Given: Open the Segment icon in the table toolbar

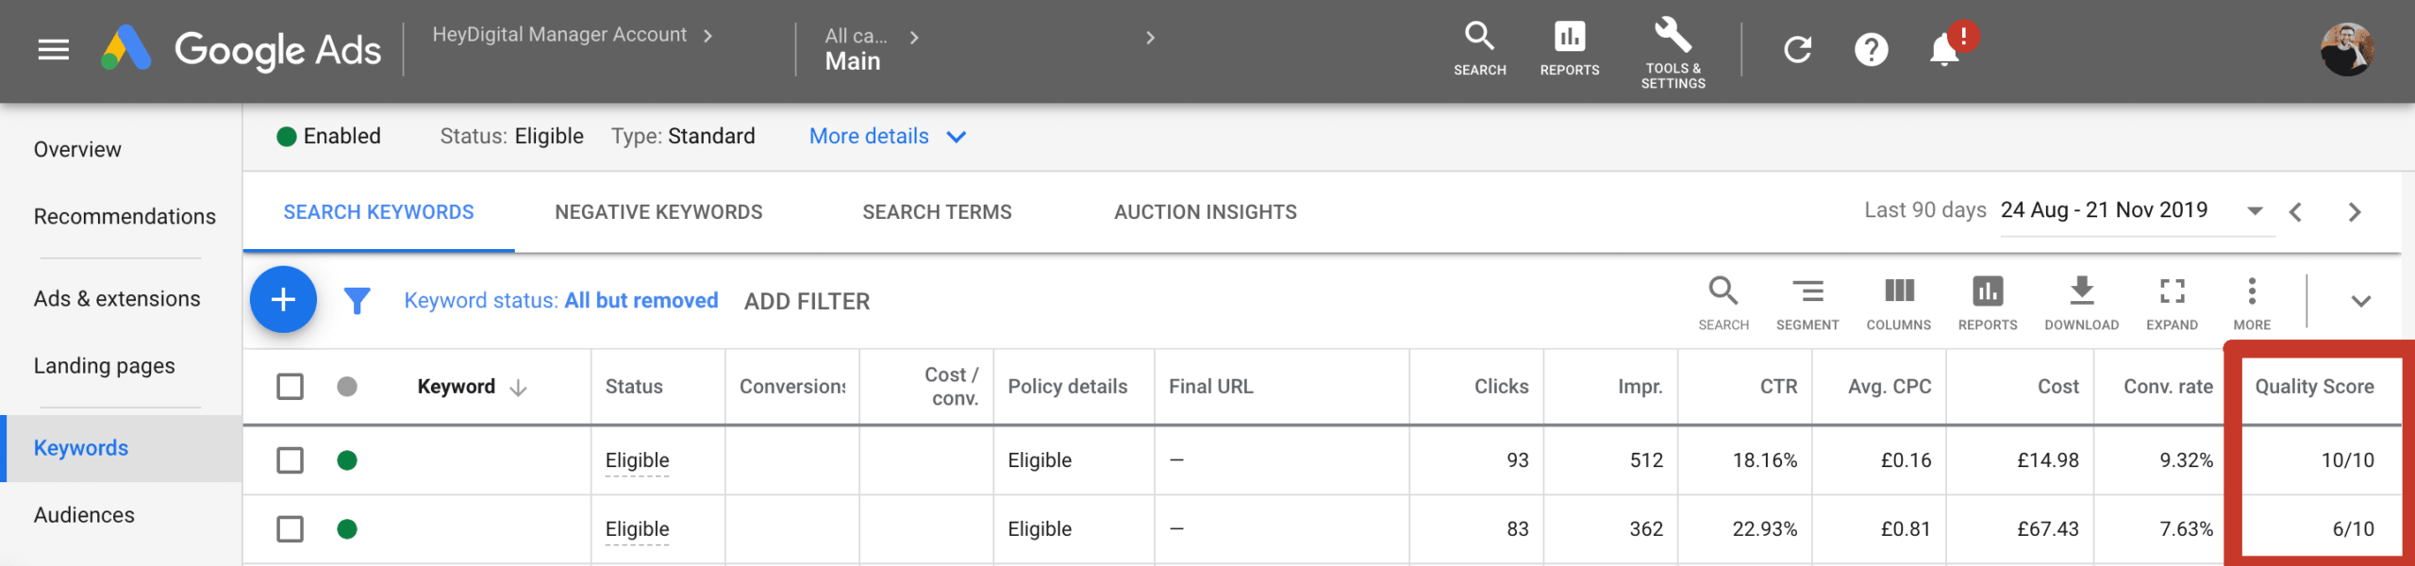Looking at the screenshot, I should click(1808, 292).
